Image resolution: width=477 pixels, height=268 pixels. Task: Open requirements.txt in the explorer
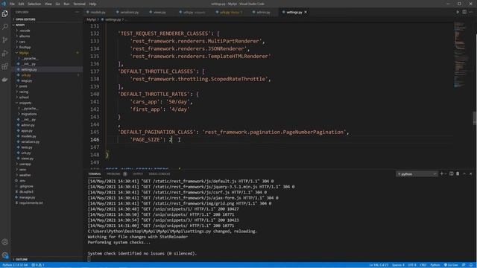(31, 203)
